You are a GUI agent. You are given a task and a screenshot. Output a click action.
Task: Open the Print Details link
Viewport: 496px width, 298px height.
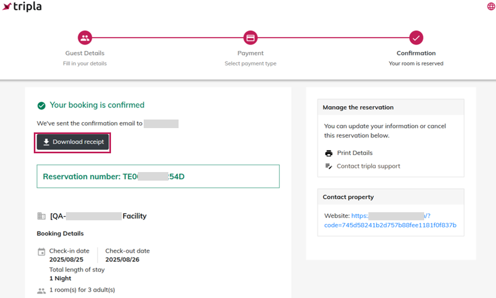[x=354, y=153]
